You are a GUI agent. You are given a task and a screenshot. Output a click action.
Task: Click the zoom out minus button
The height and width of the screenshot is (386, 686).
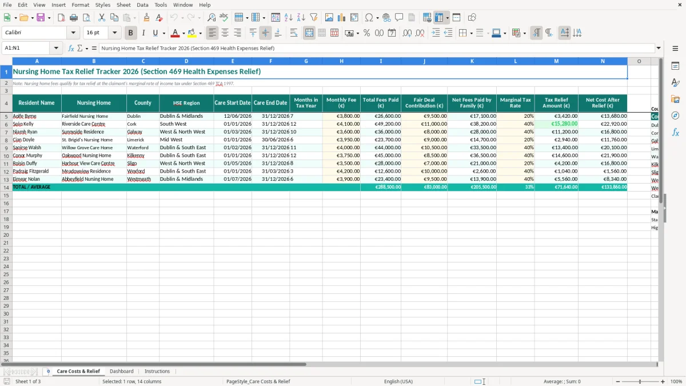[617, 381]
